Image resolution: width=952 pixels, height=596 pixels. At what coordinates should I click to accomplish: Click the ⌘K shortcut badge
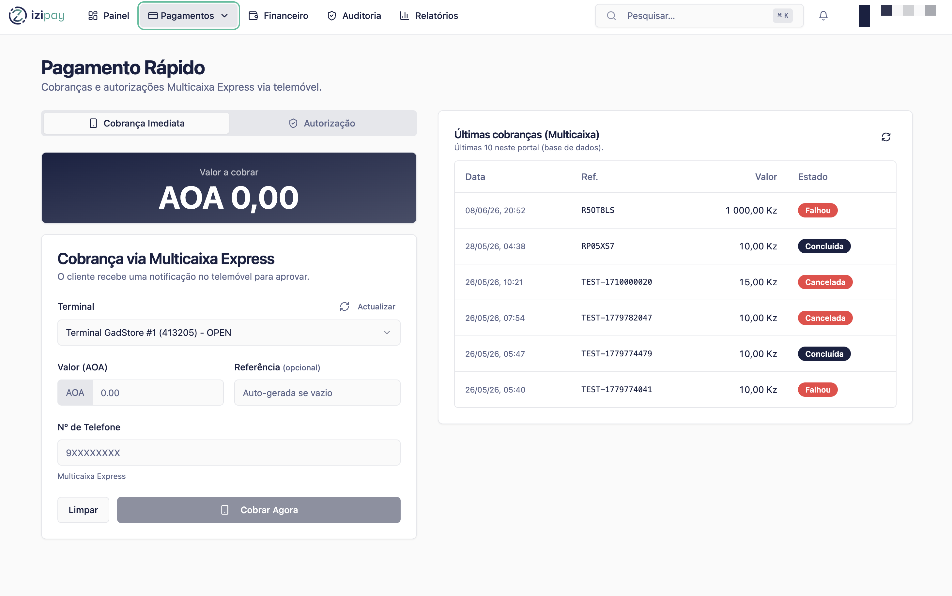(783, 16)
